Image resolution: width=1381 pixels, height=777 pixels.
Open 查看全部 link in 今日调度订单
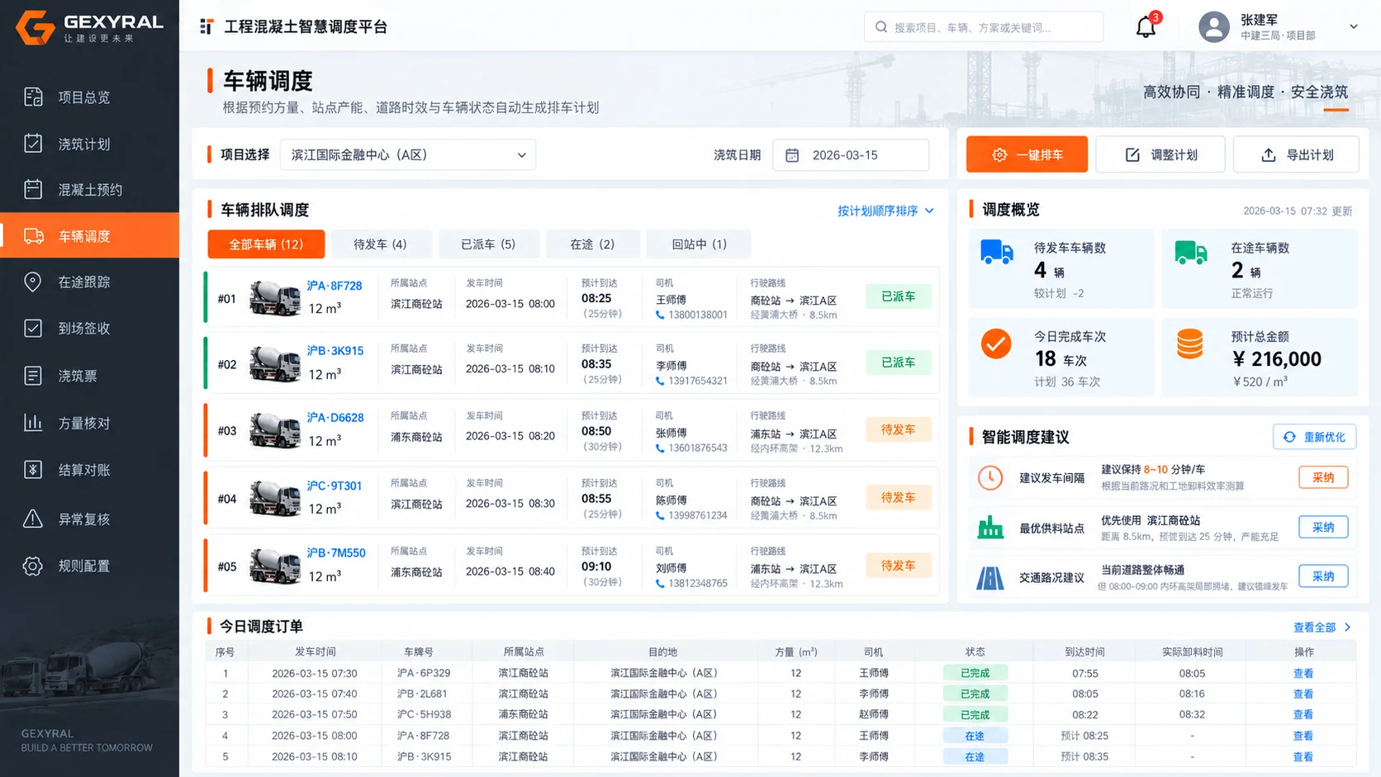(1322, 628)
